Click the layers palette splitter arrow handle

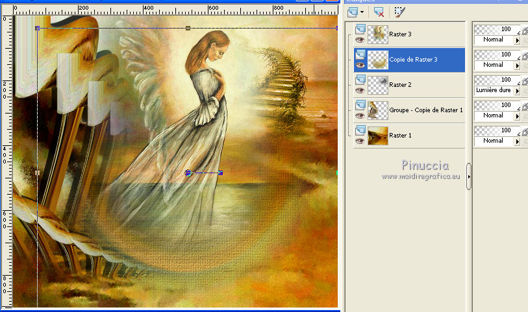469,176
